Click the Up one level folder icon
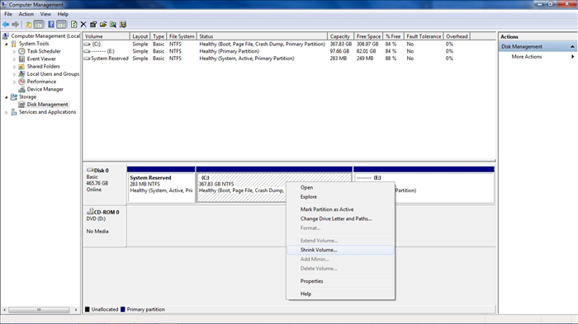The image size is (578, 324). [28, 24]
